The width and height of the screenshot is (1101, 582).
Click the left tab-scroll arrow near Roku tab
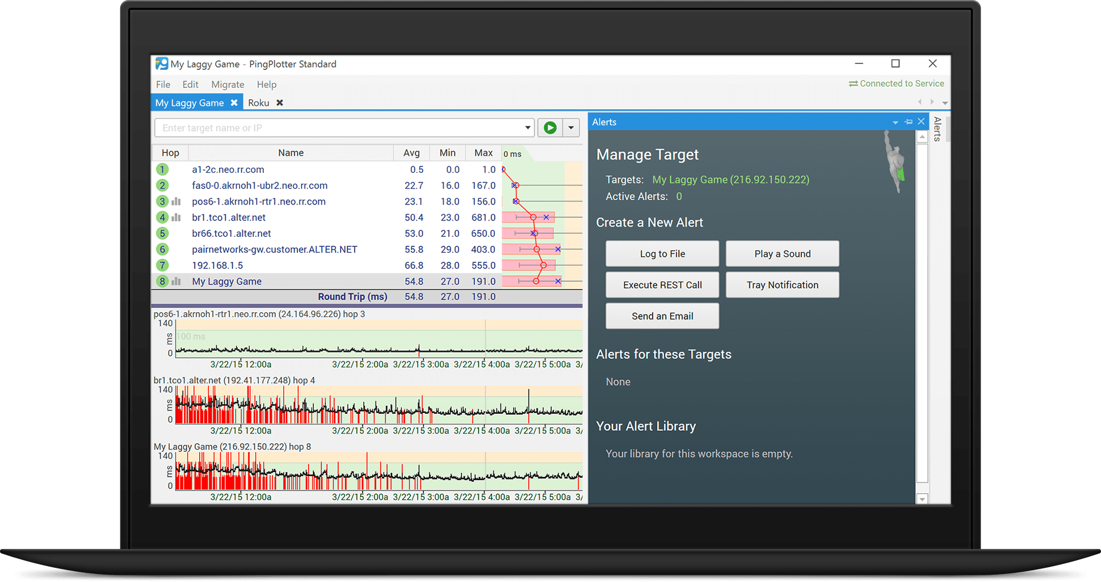(x=919, y=102)
